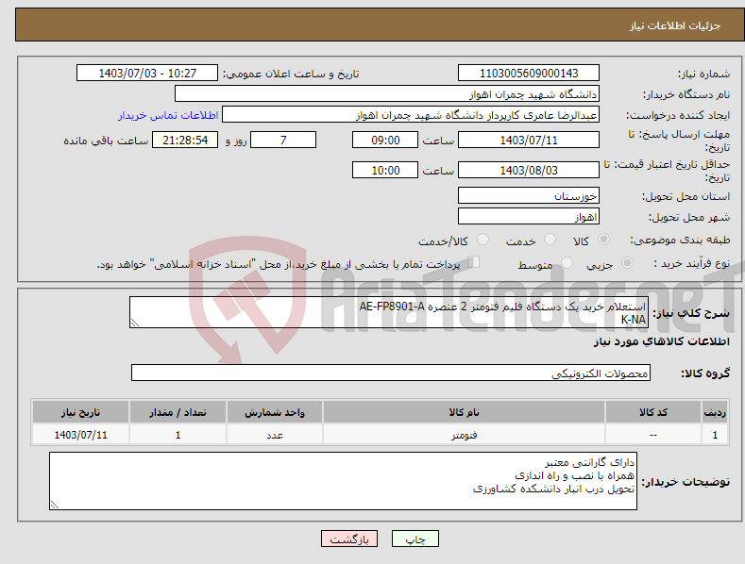Screen dimensions: 745x564
Task: Select the کالا radio button
Action: tap(603, 240)
